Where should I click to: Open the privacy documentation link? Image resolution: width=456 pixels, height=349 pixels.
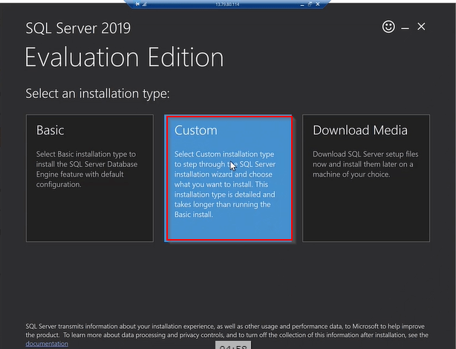click(x=47, y=344)
